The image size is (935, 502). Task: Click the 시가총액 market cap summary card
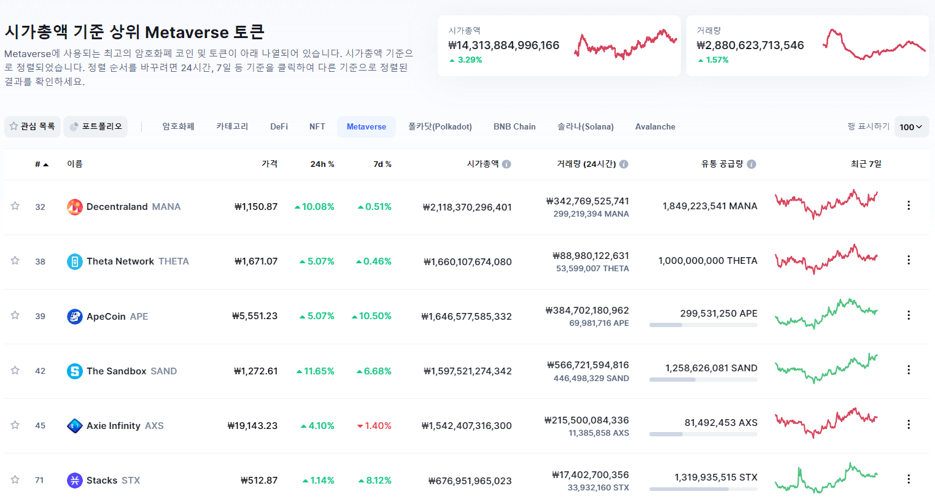[x=559, y=46]
